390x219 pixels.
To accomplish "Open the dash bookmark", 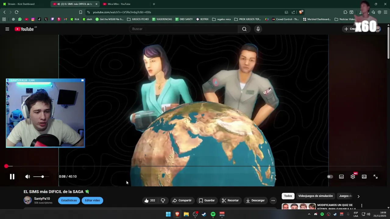I will coord(87,19).
